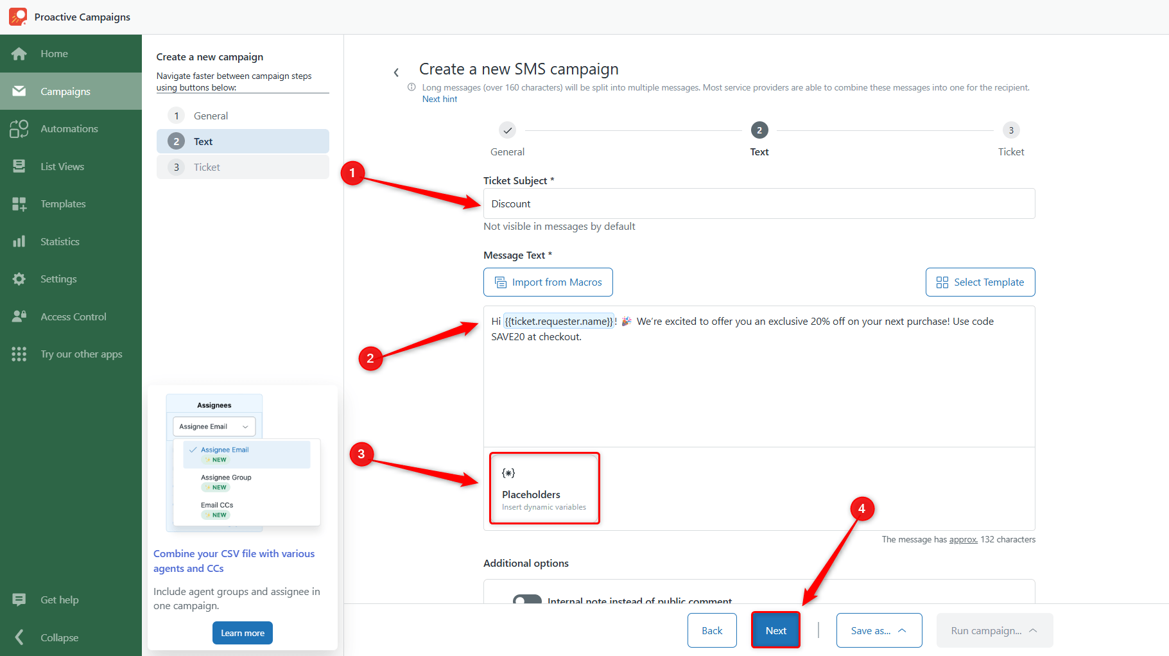Open the Statistics bar chart icon
This screenshot has height=656, width=1169.
19,241
